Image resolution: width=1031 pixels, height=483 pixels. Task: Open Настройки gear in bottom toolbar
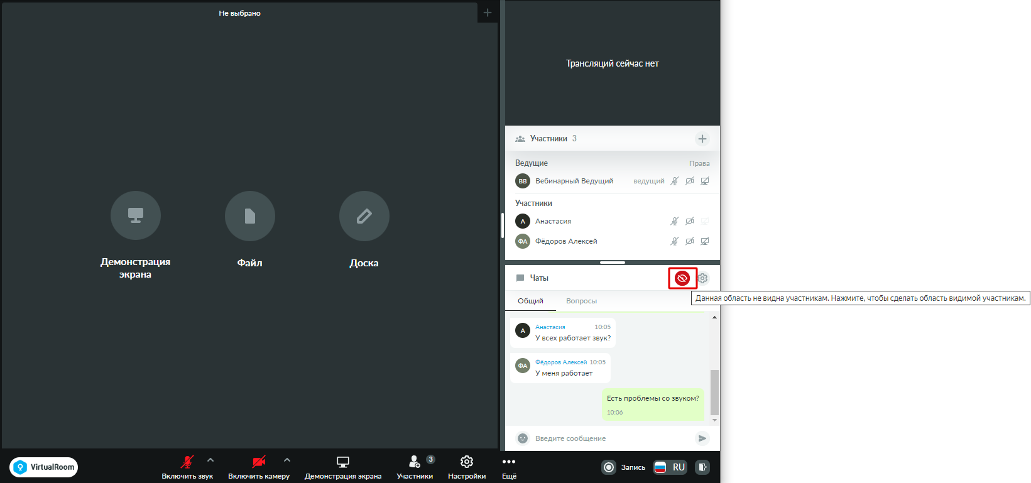(x=467, y=467)
